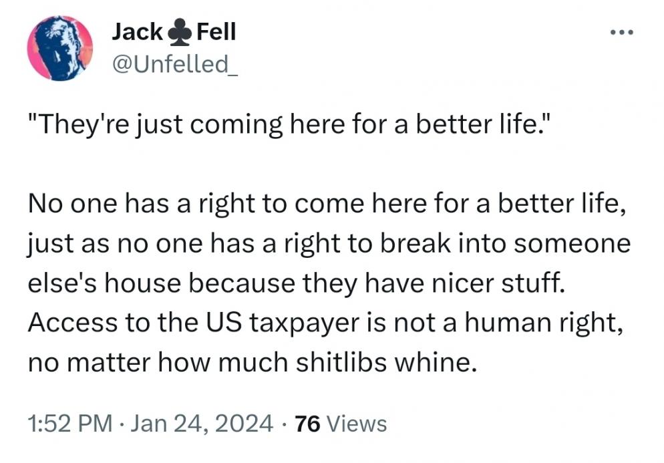The image size is (664, 463).
Task: Click the club suit emoji in the name
Action: point(180,33)
